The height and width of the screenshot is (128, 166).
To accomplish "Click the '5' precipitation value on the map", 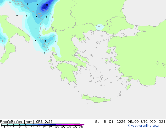I will 37,4.
